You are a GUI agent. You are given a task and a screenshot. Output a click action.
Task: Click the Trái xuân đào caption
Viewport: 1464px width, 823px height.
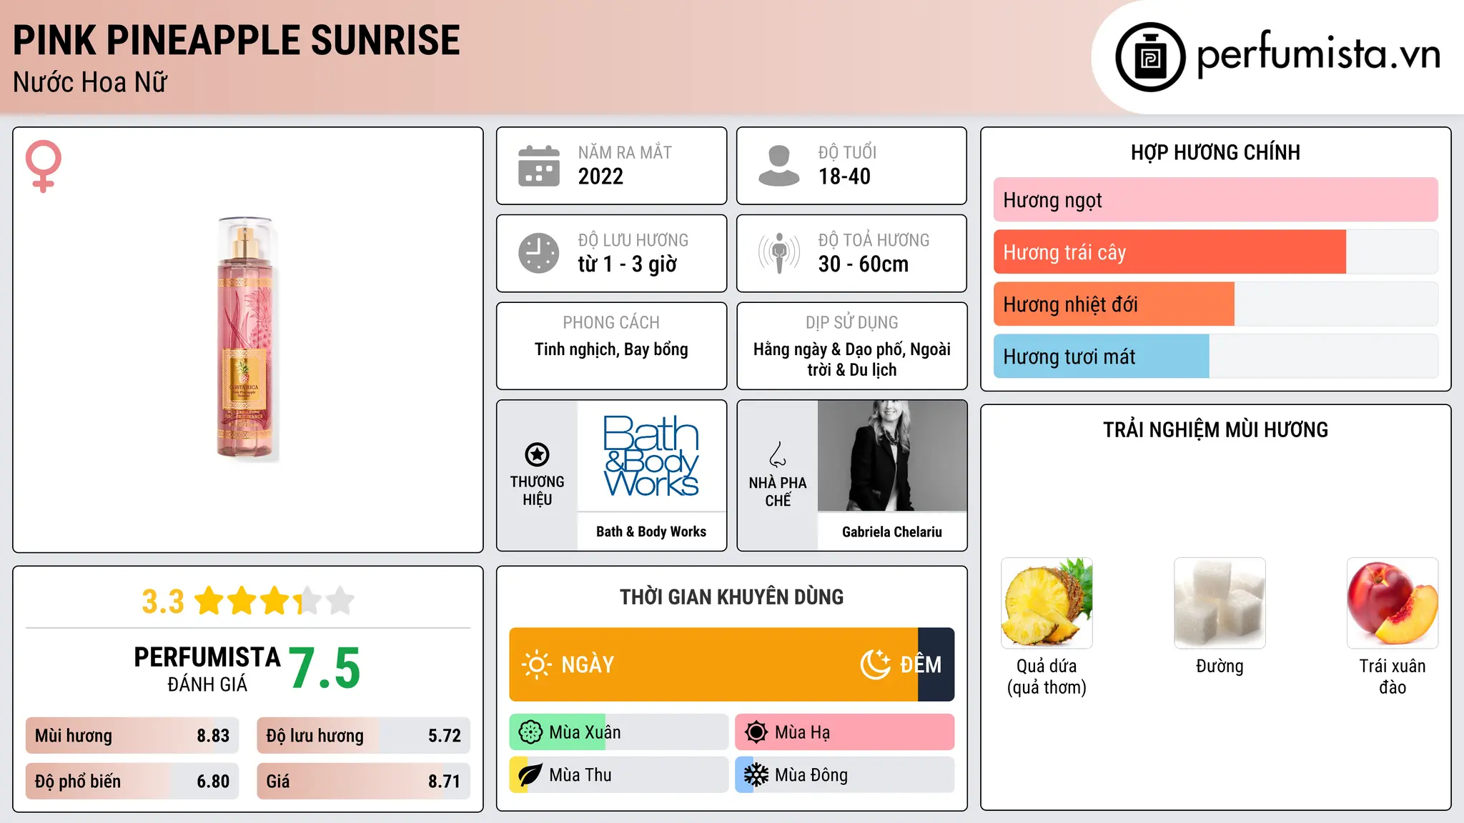1393,677
